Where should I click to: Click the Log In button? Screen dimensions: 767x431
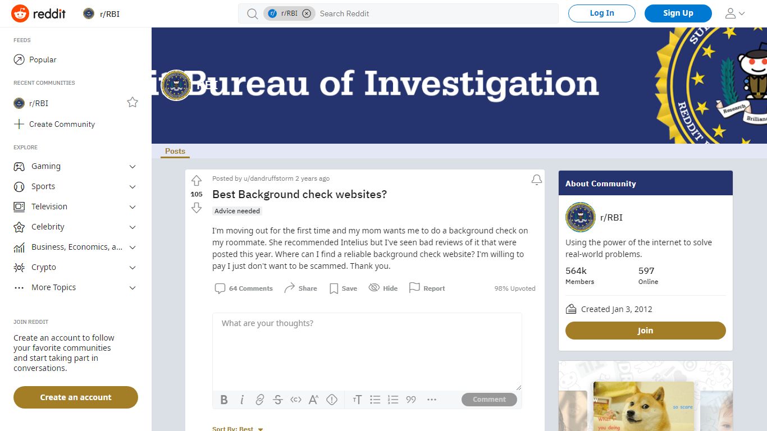pos(602,13)
